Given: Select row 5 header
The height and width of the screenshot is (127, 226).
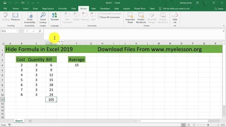Looking at the screenshot, I should click(2, 70).
